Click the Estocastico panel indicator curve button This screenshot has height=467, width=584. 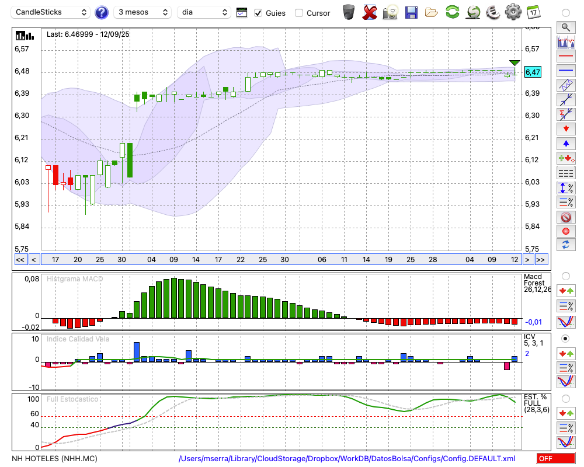566,442
